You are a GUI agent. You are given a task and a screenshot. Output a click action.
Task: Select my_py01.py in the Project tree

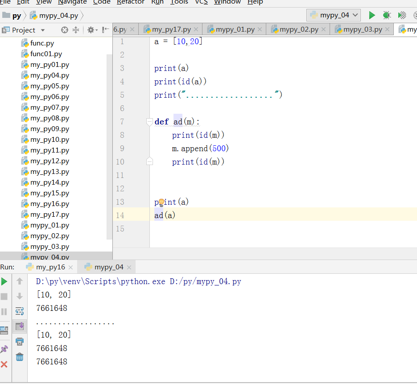[x=50, y=65]
